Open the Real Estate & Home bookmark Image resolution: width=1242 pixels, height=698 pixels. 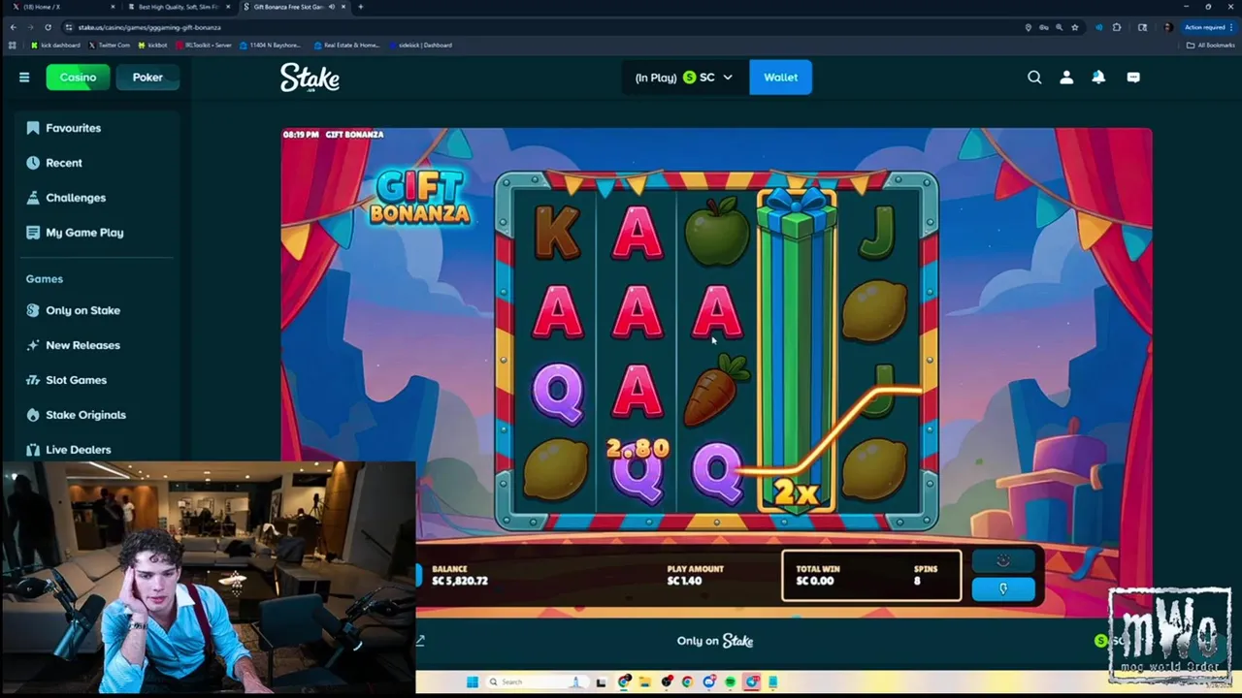pyautogui.click(x=347, y=45)
